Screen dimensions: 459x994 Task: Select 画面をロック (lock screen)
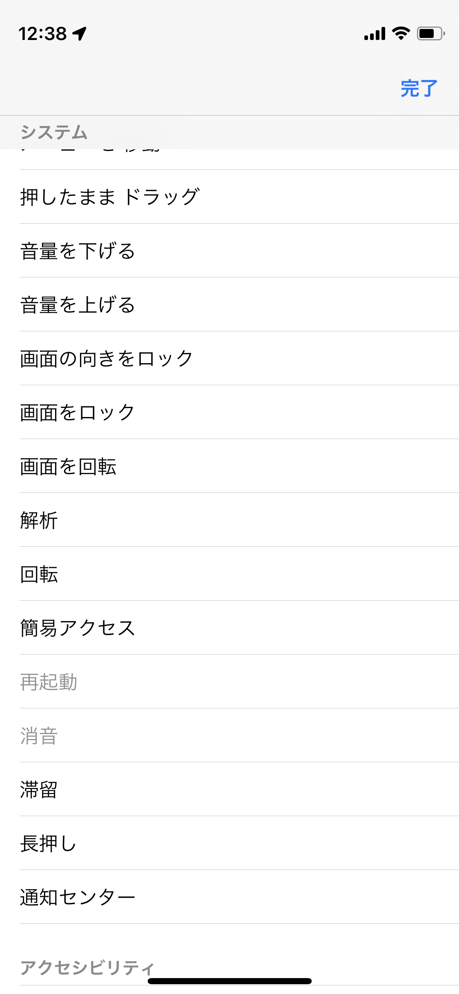tap(78, 412)
